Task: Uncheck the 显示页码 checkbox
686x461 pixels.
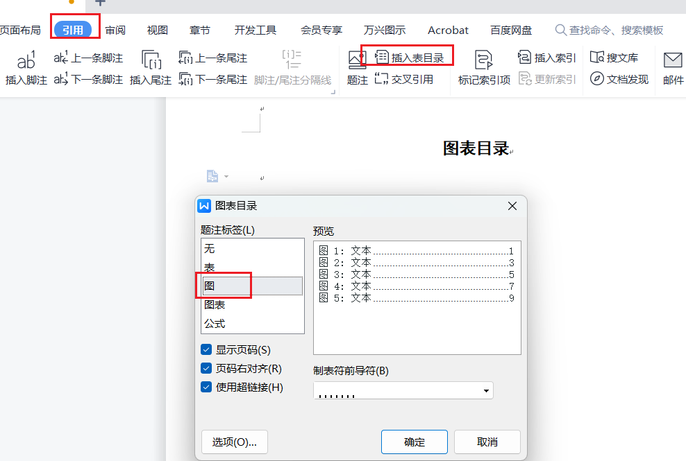Action: [x=206, y=350]
